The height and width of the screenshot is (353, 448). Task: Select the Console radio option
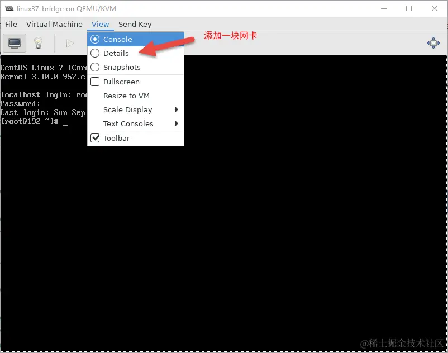pos(95,39)
